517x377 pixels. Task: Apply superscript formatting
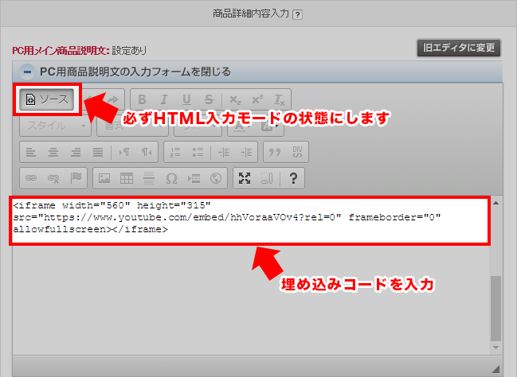click(257, 99)
